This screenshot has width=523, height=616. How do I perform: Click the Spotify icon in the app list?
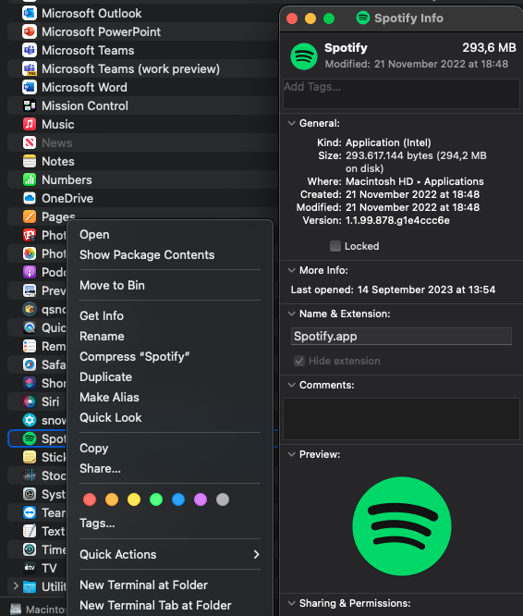tap(30, 438)
